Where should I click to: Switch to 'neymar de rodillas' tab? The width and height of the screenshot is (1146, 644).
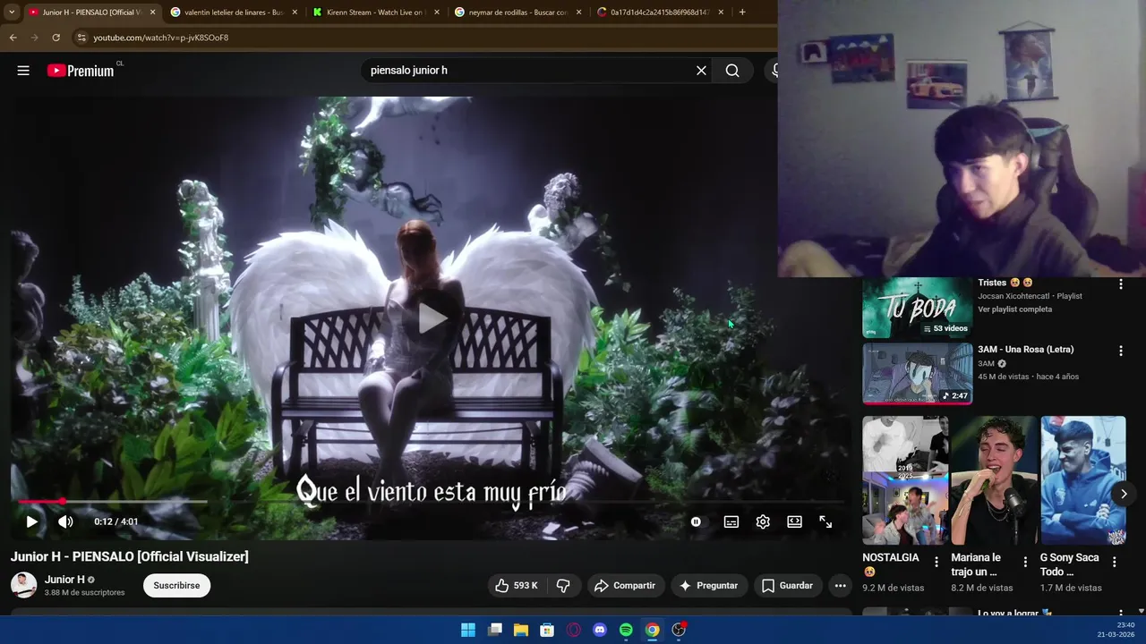517,13
